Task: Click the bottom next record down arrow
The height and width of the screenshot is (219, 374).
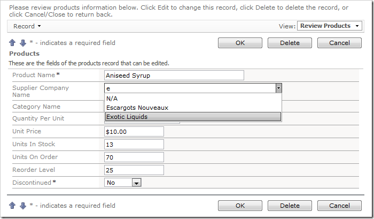Action: tap(22, 206)
